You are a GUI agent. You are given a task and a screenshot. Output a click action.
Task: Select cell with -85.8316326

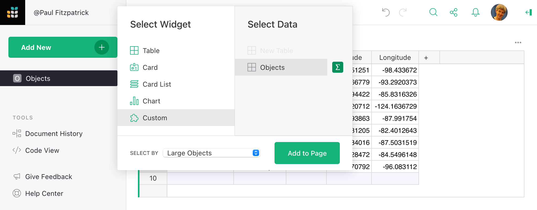click(x=395, y=94)
